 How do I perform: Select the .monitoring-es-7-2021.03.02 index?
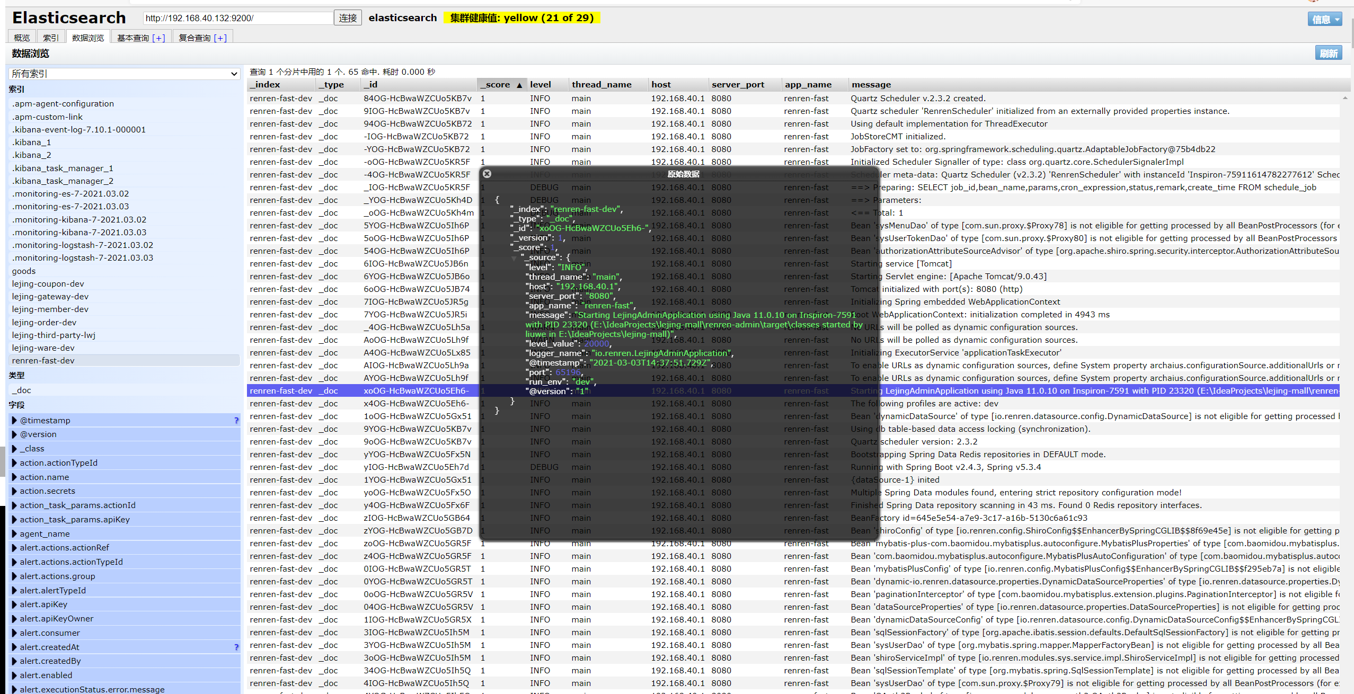(125, 193)
